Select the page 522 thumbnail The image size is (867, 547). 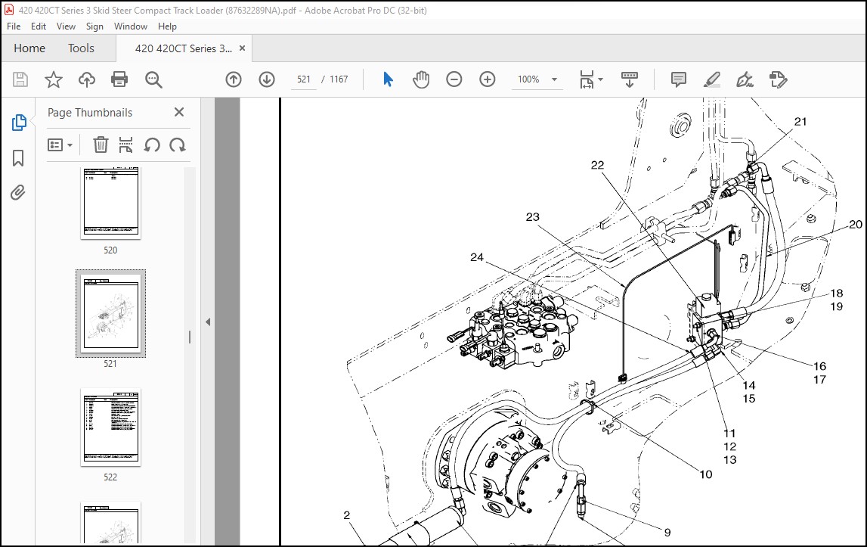tap(110, 427)
